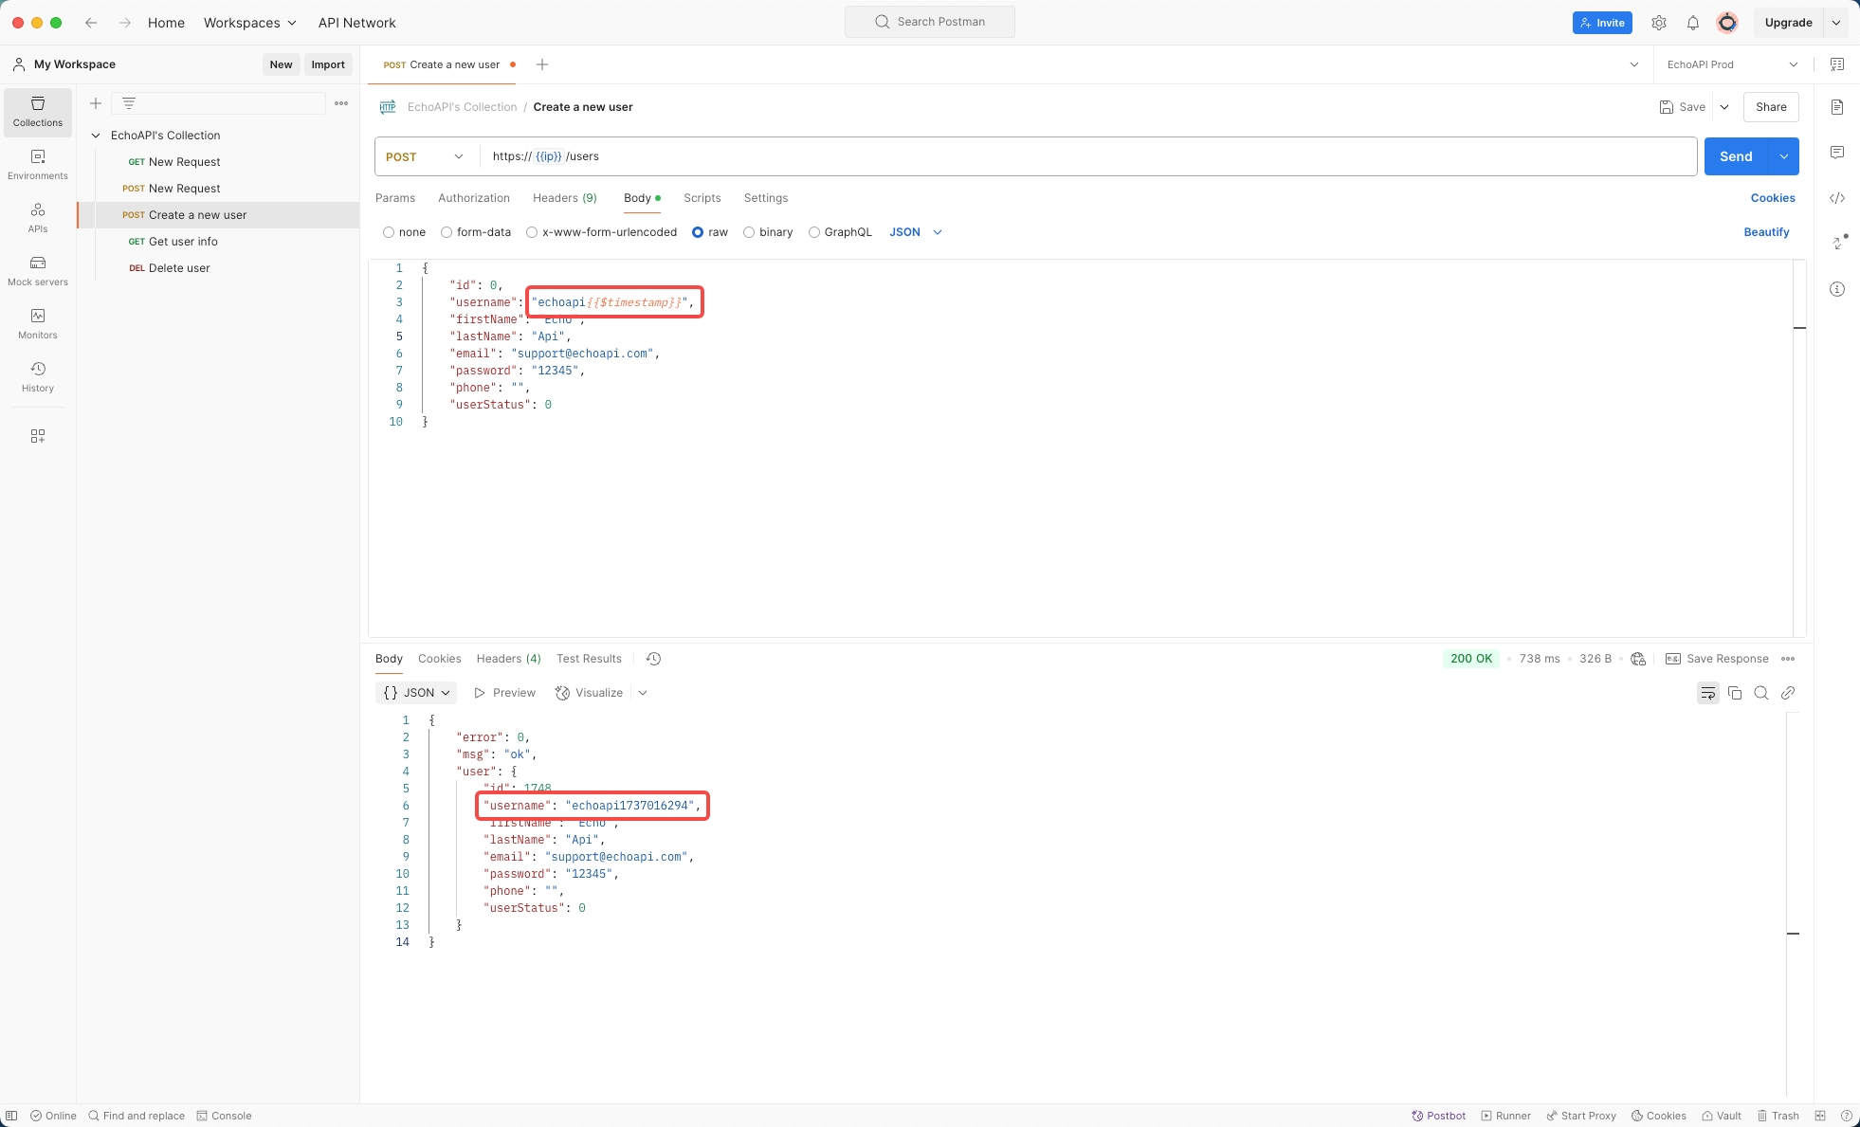Switch to the request Headers (9) tab
1860x1127 pixels.
(x=565, y=198)
